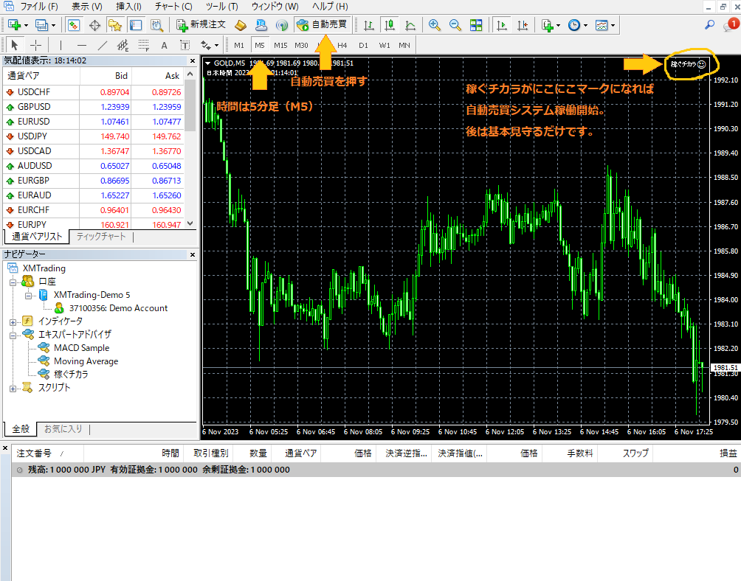Viewport: 741px width, 581px height.
Task: Open the search magnifier in top-right corner
Action: pos(710,24)
